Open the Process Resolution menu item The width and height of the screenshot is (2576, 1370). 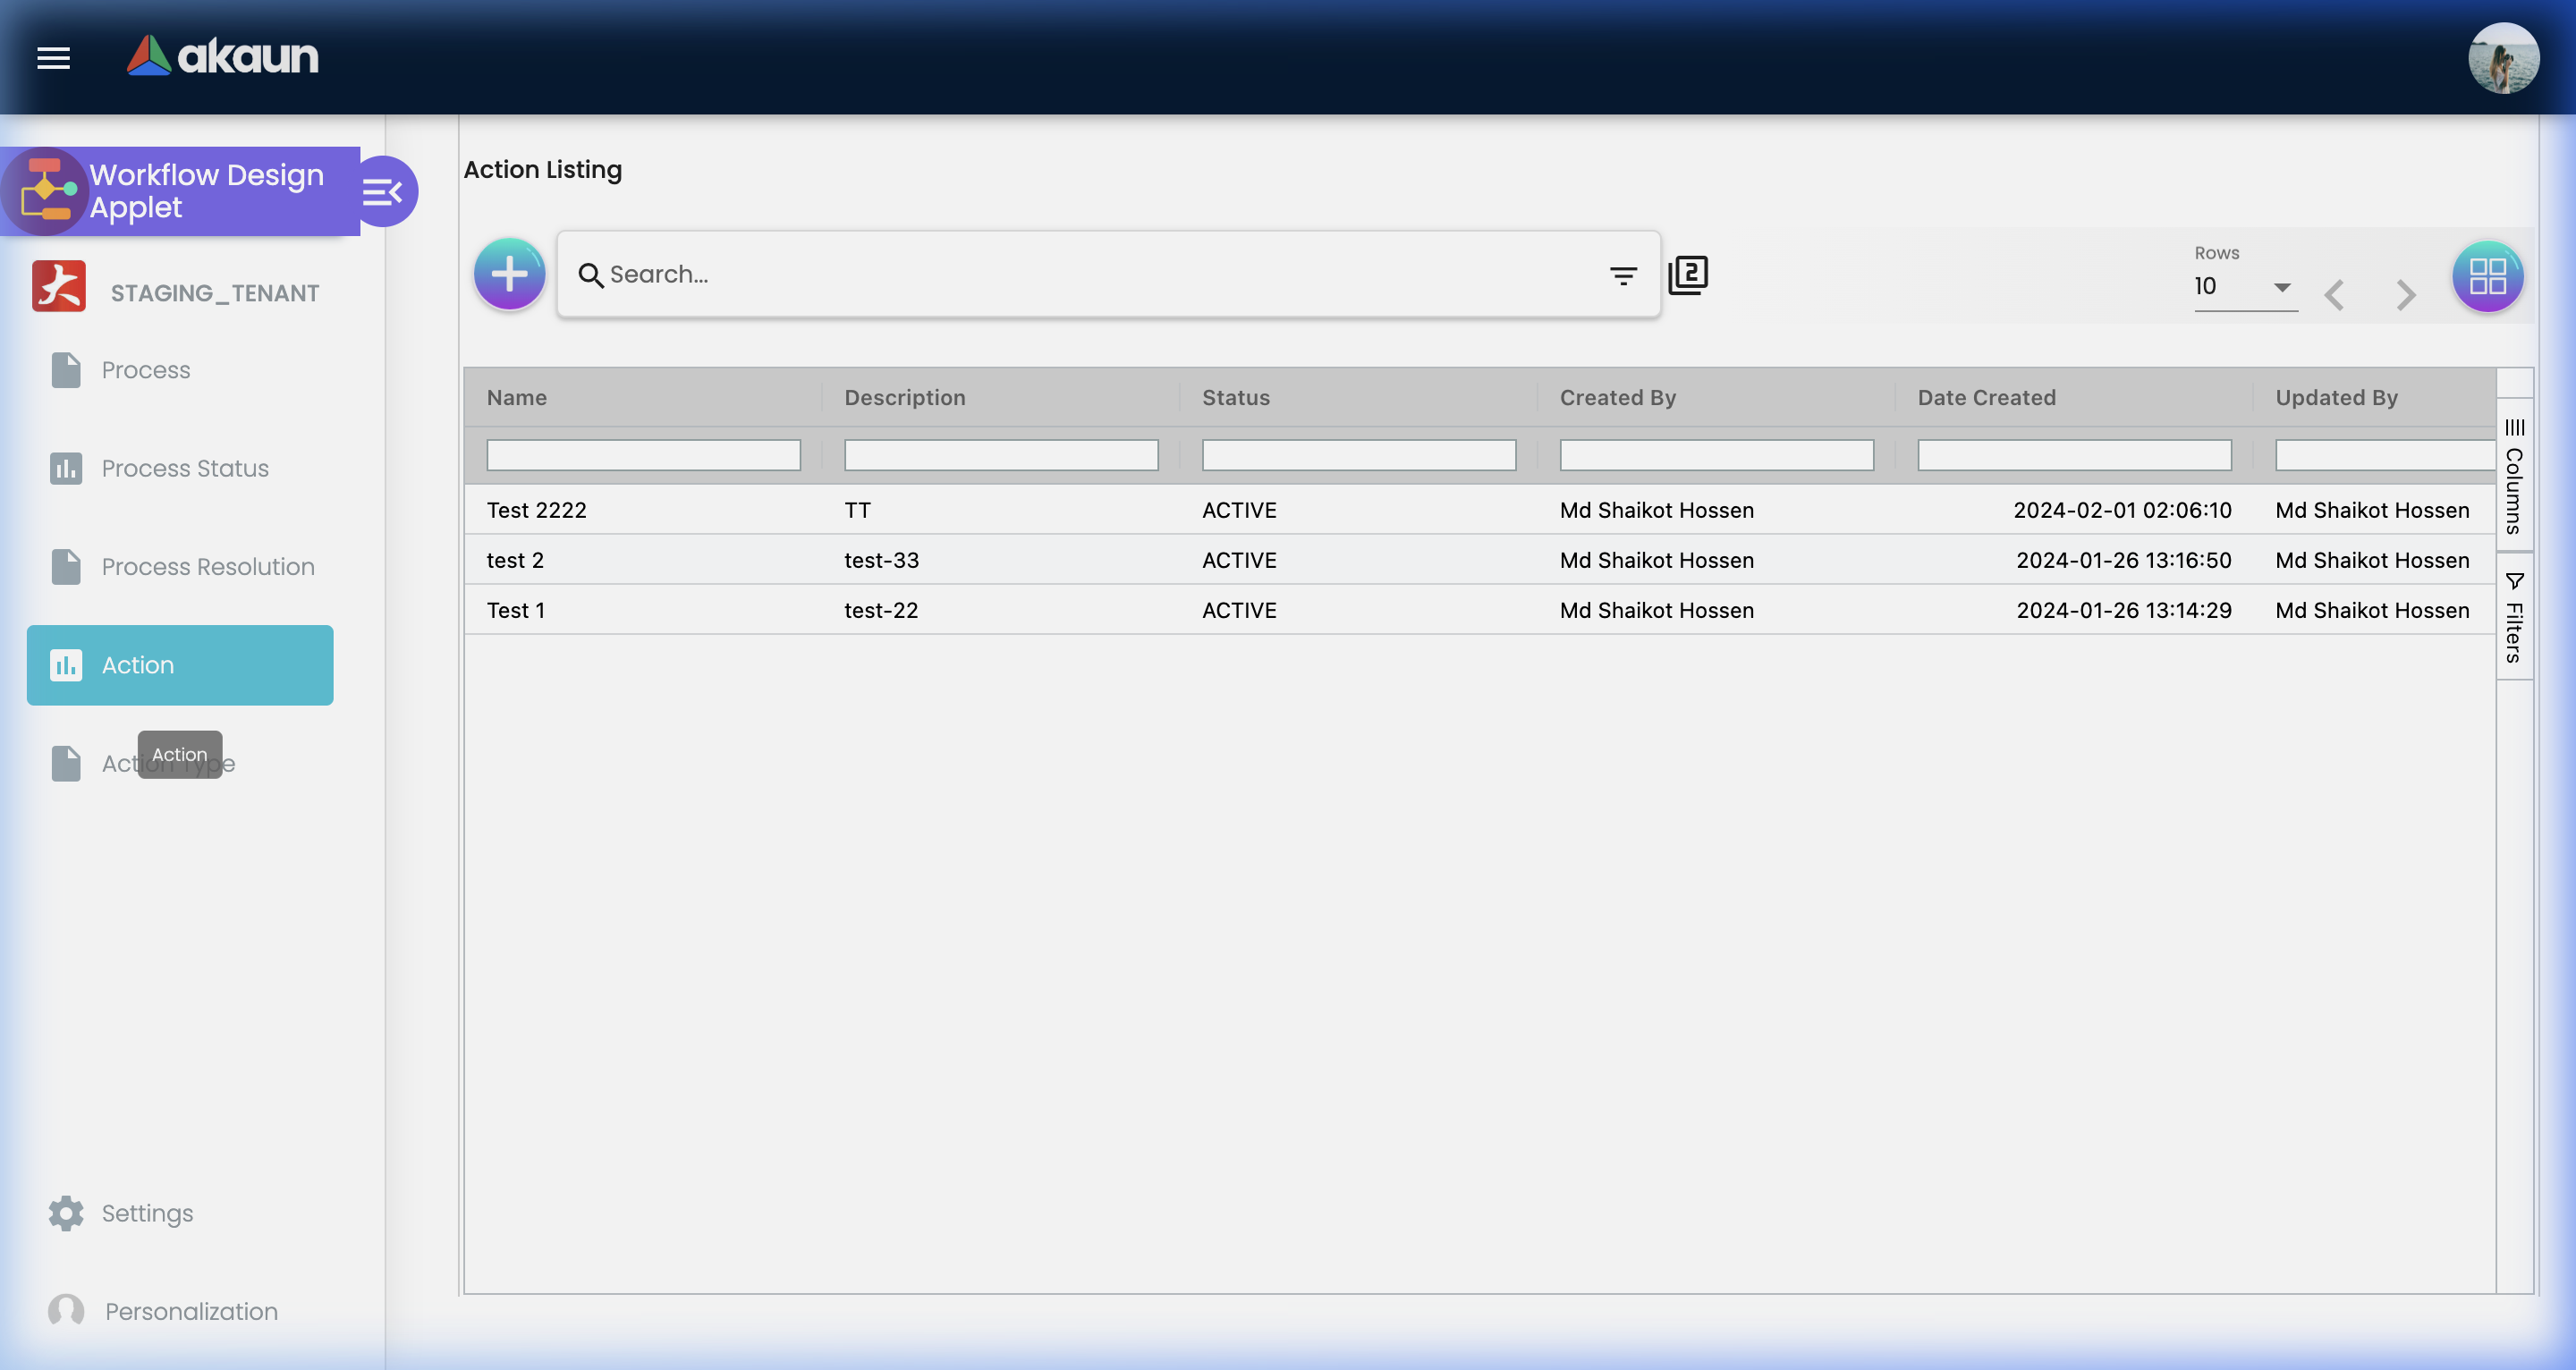(x=207, y=566)
